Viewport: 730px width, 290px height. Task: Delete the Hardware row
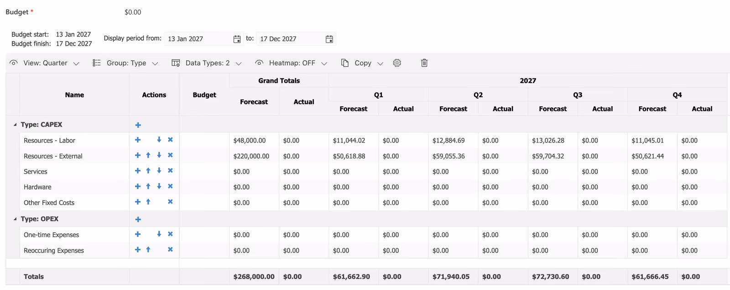[170, 186]
